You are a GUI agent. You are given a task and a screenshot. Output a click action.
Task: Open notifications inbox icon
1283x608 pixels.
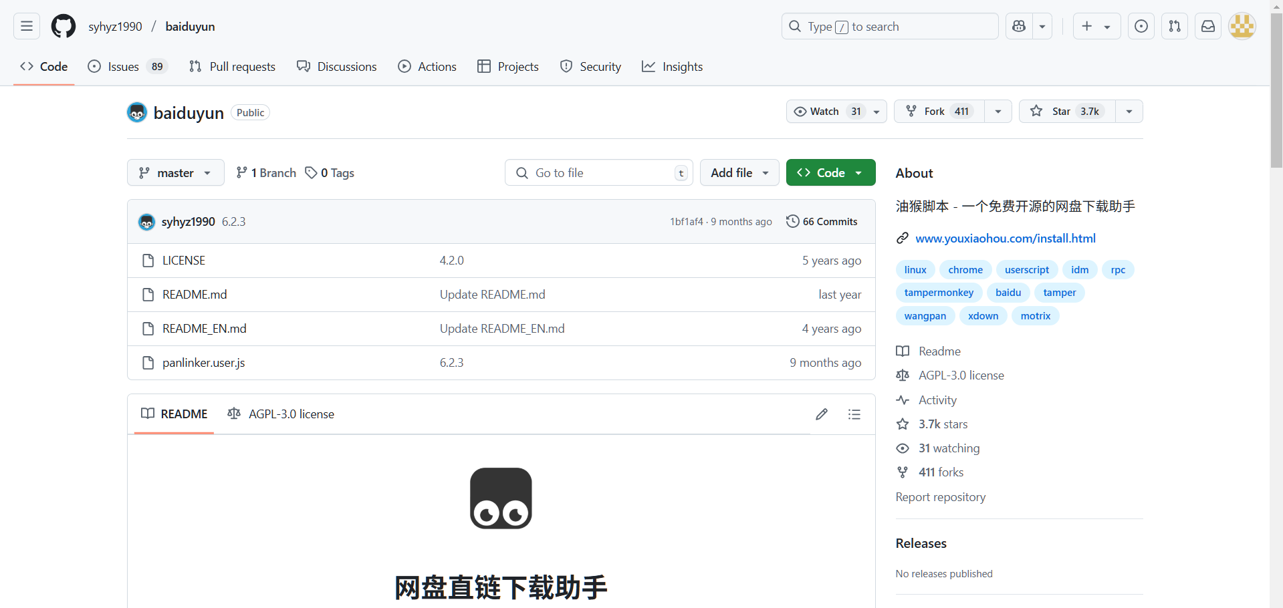(x=1208, y=26)
